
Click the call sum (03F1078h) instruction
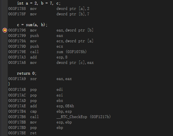[x=48, y=52]
